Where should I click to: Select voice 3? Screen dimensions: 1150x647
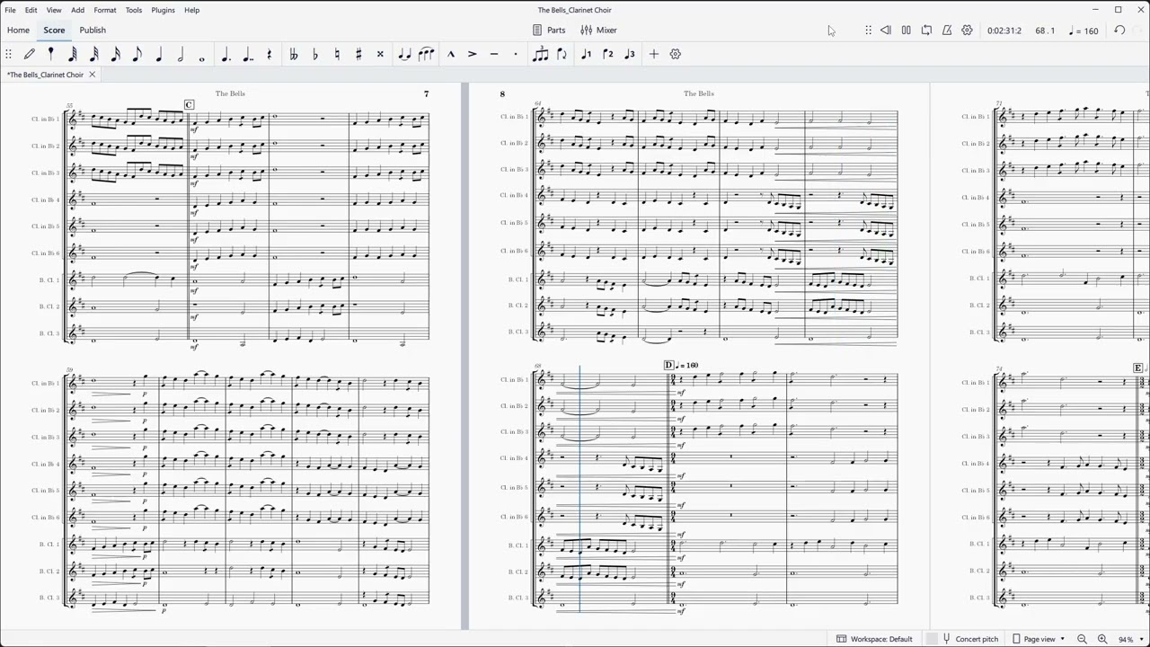click(x=629, y=54)
